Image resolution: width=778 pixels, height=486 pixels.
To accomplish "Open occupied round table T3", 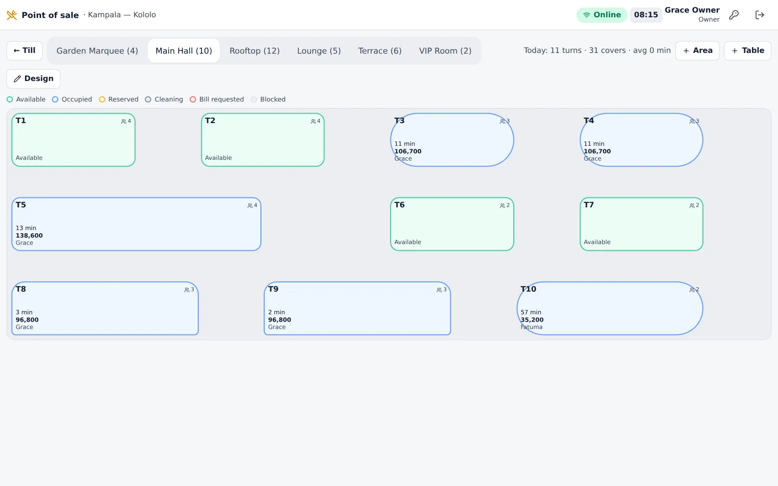I will click(452, 140).
